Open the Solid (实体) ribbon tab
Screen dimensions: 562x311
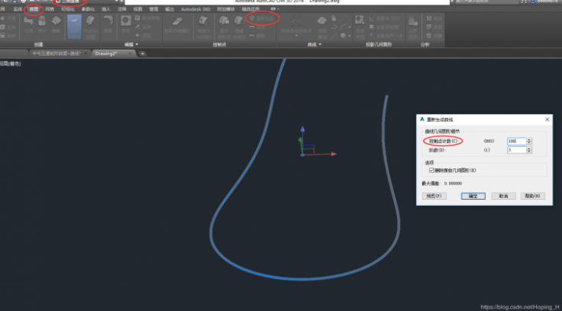point(18,9)
